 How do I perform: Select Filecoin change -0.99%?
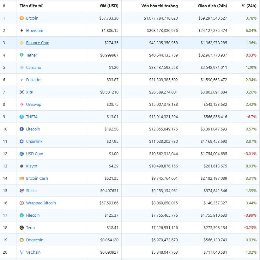(251, 215)
